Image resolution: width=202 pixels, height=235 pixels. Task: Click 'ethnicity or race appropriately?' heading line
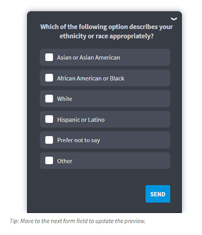point(107,36)
